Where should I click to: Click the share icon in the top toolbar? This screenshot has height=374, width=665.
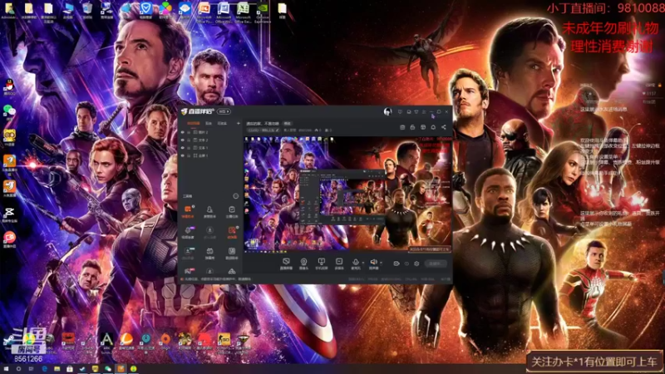444,127
